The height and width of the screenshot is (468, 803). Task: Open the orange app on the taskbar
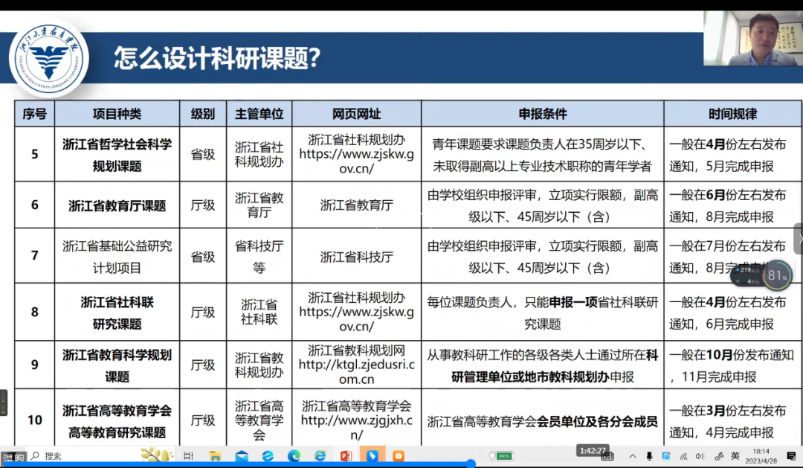coord(399,455)
